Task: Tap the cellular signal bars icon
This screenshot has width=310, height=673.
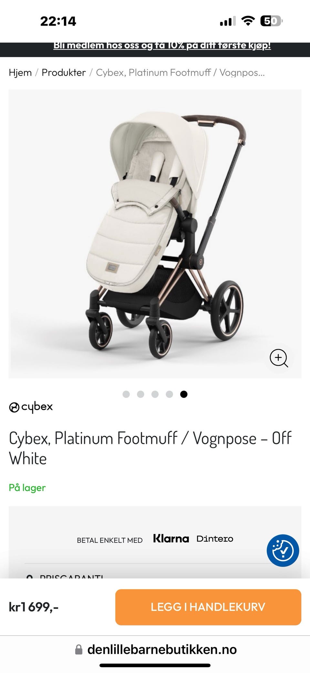Action: (228, 21)
